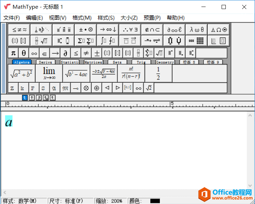The height and width of the screenshot is (204, 255).
Task: Select the left-aligned tab stop button
Action: click(25, 98)
